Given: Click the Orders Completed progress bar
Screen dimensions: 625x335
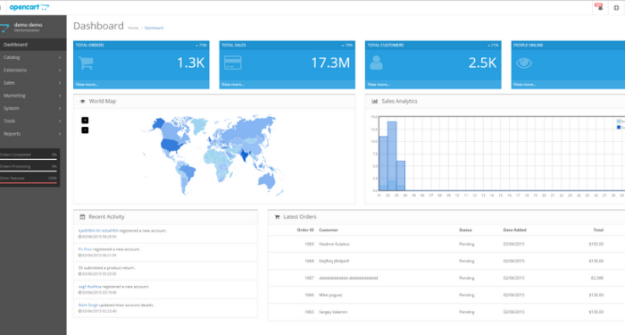Looking at the screenshot, I should pyautogui.click(x=29, y=159).
